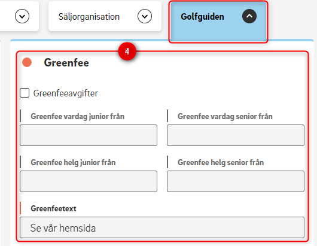Click the orange dot beside the Greenfee heading

coord(27,62)
